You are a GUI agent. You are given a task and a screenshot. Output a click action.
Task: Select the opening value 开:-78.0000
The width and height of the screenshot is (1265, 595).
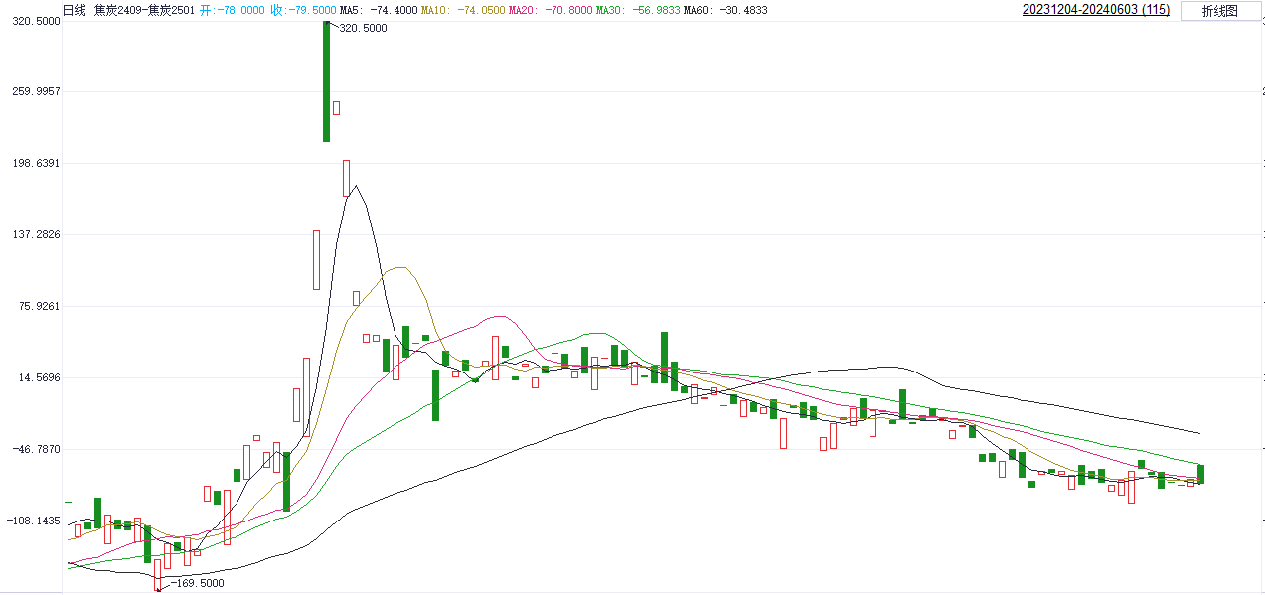coord(232,10)
